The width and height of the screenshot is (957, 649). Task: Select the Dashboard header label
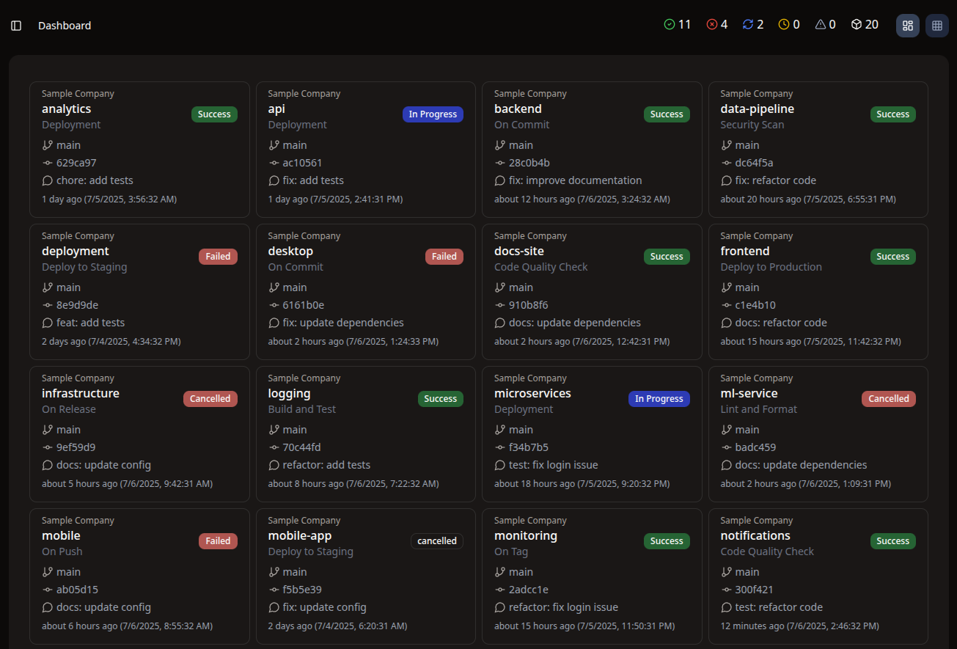65,25
